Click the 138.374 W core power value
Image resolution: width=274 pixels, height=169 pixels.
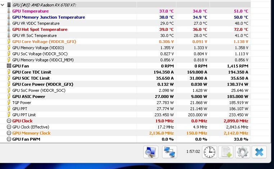point(238,84)
